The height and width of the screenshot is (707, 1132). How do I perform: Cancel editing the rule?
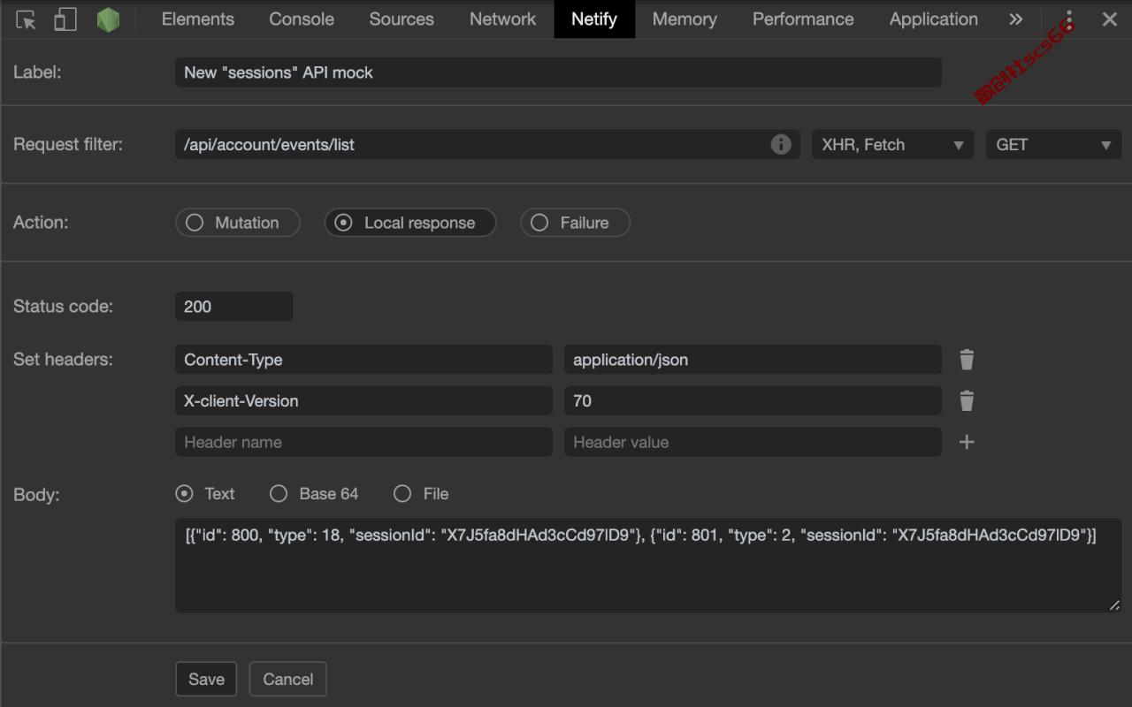[x=288, y=679]
